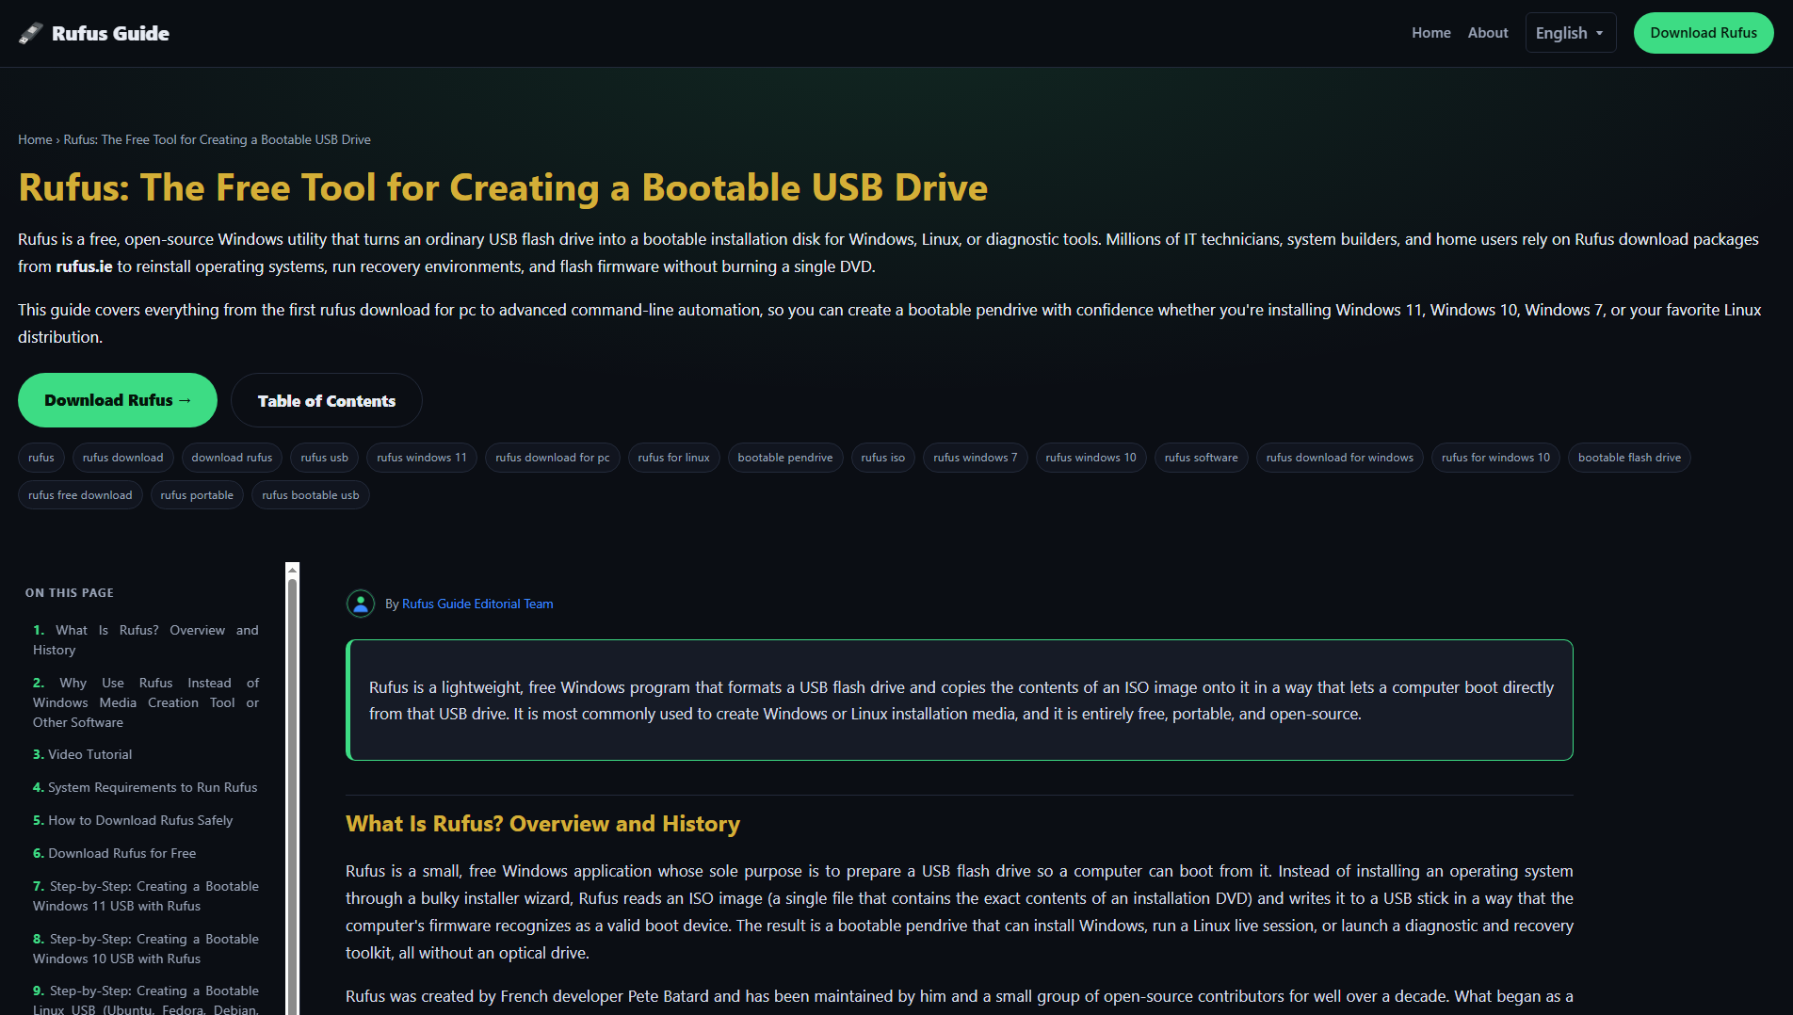Select the 'rufus software' tag
Image resolution: width=1793 pixels, height=1015 pixels.
point(1202,458)
